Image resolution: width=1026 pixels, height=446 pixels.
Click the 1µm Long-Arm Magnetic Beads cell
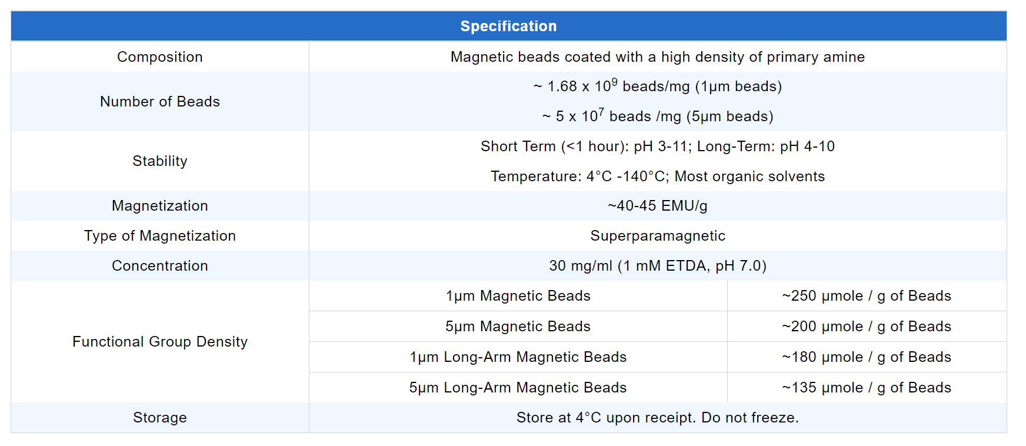click(518, 357)
